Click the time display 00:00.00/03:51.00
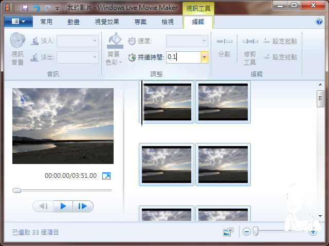This screenshot has width=329, height=246. click(x=71, y=175)
